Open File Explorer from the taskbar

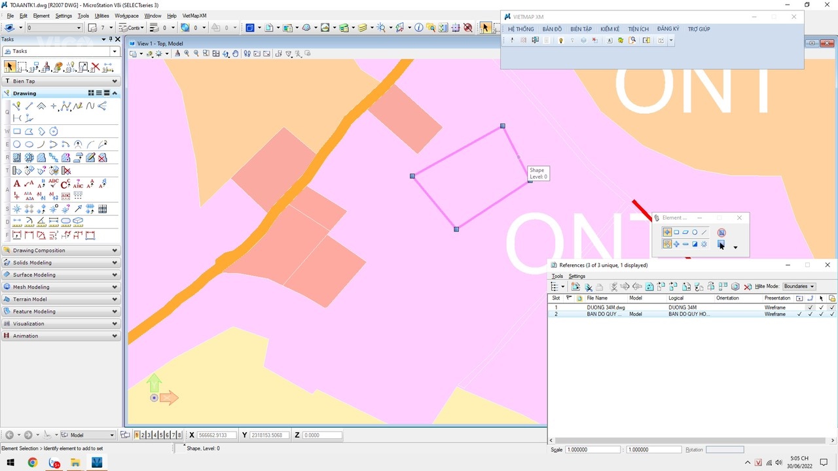point(75,462)
